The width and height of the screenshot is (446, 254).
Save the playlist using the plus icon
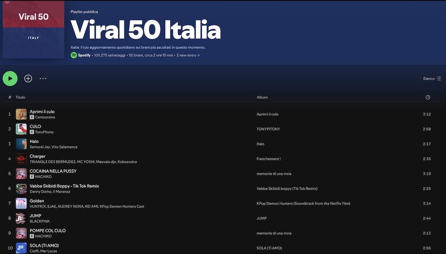28,78
